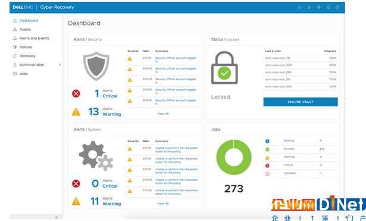Go to Dashboard in sidebar

click(29, 21)
